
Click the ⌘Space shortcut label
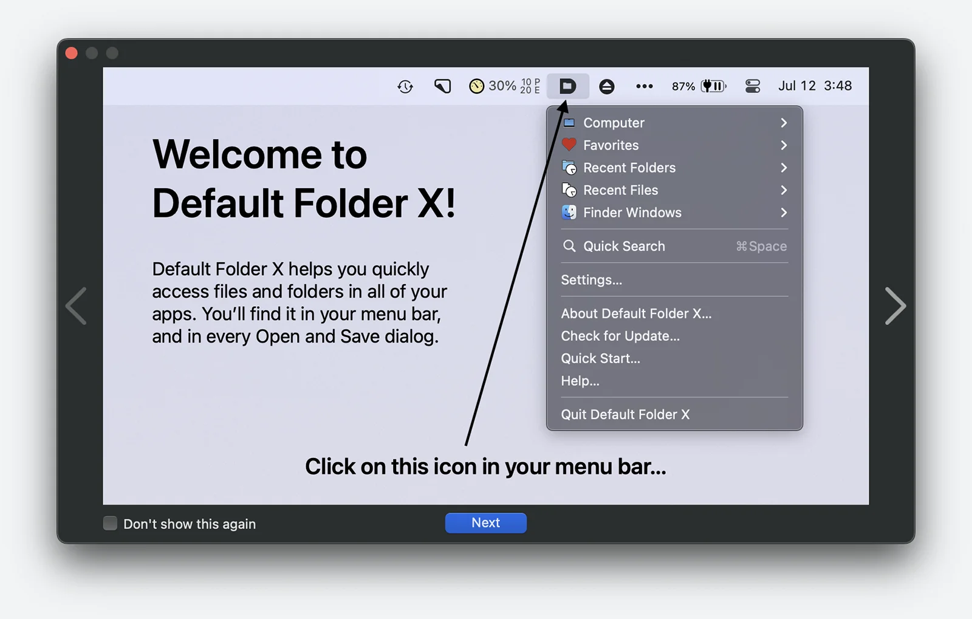point(761,246)
